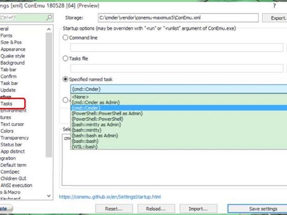Open the Text cursor page
Screen dimensions: 287x215
pyautogui.click(x=12, y=124)
